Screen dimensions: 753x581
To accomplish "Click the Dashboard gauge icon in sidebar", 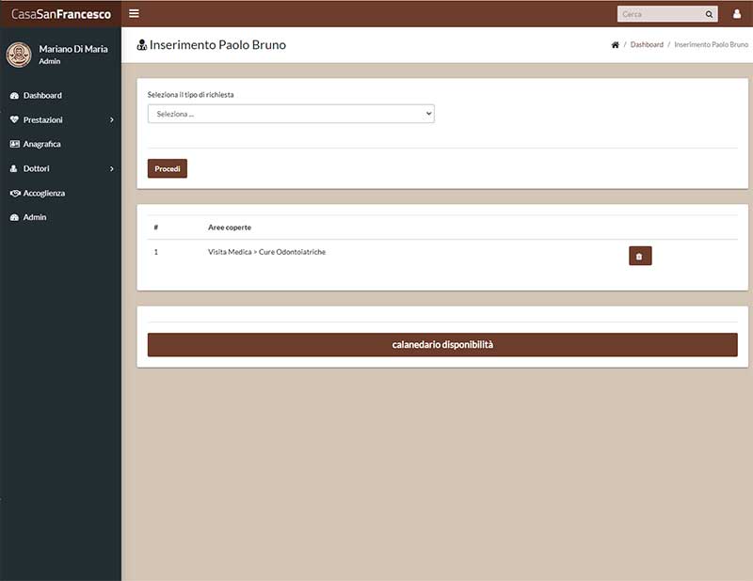I will coord(14,96).
